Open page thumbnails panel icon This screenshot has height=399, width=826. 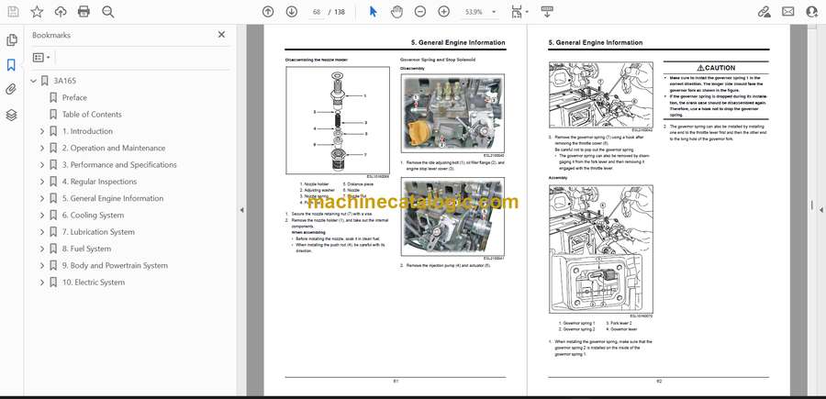11,40
